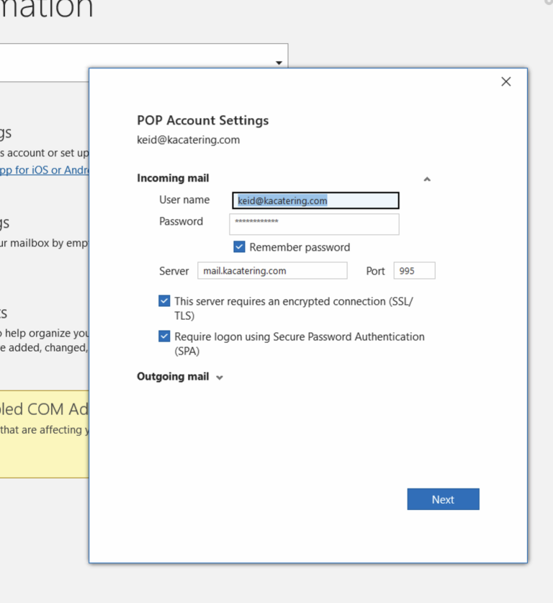Close the POP Account Settings dialog
This screenshot has height=603, width=553.
[x=505, y=81]
